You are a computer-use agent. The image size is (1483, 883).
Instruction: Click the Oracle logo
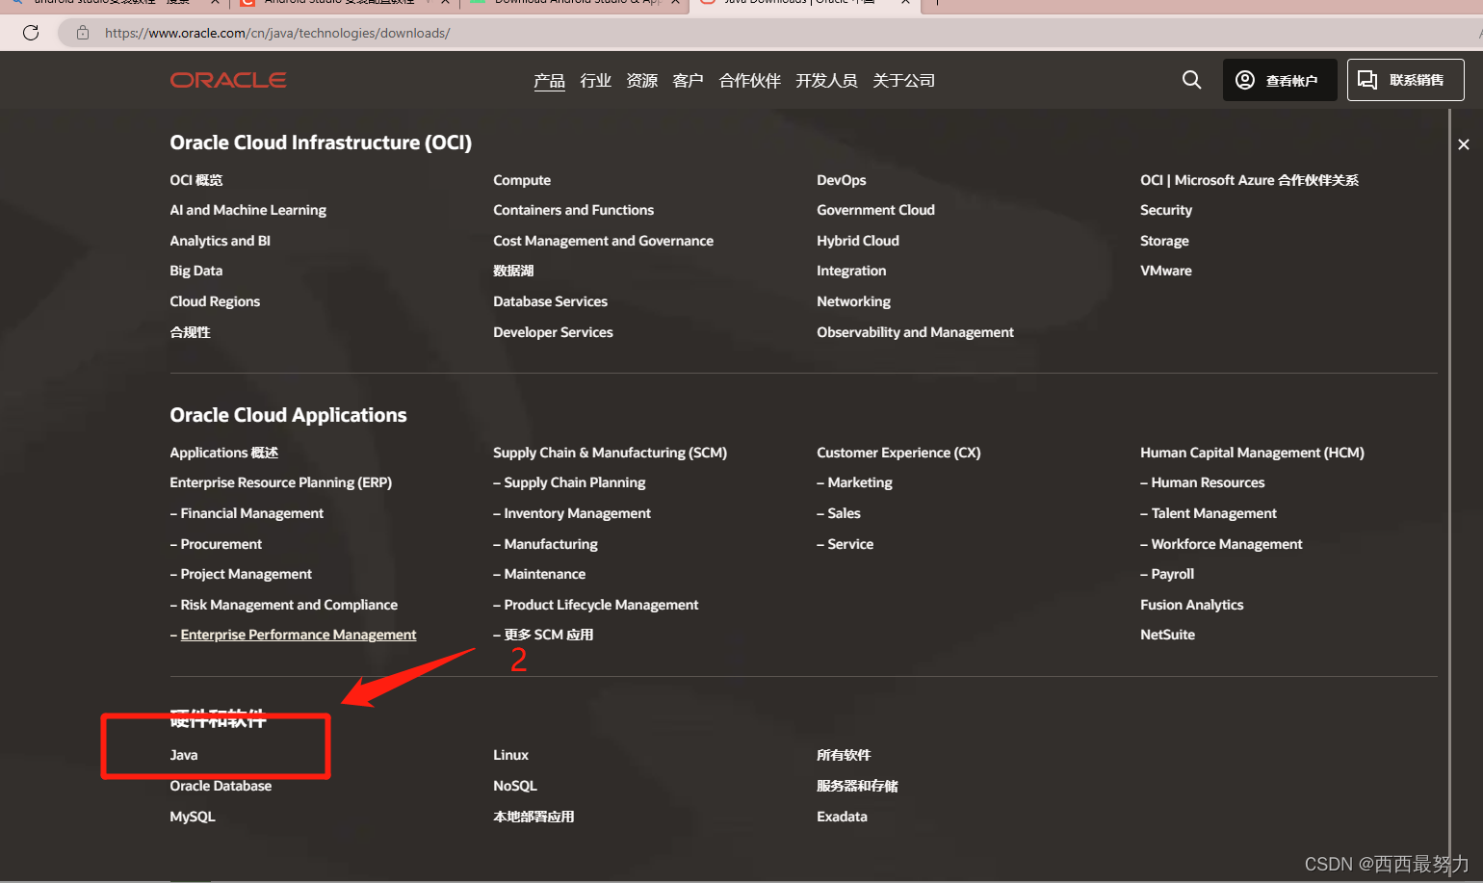[228, 80]
